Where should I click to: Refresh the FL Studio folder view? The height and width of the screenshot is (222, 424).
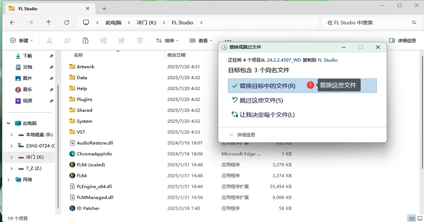tap(66, 23)
